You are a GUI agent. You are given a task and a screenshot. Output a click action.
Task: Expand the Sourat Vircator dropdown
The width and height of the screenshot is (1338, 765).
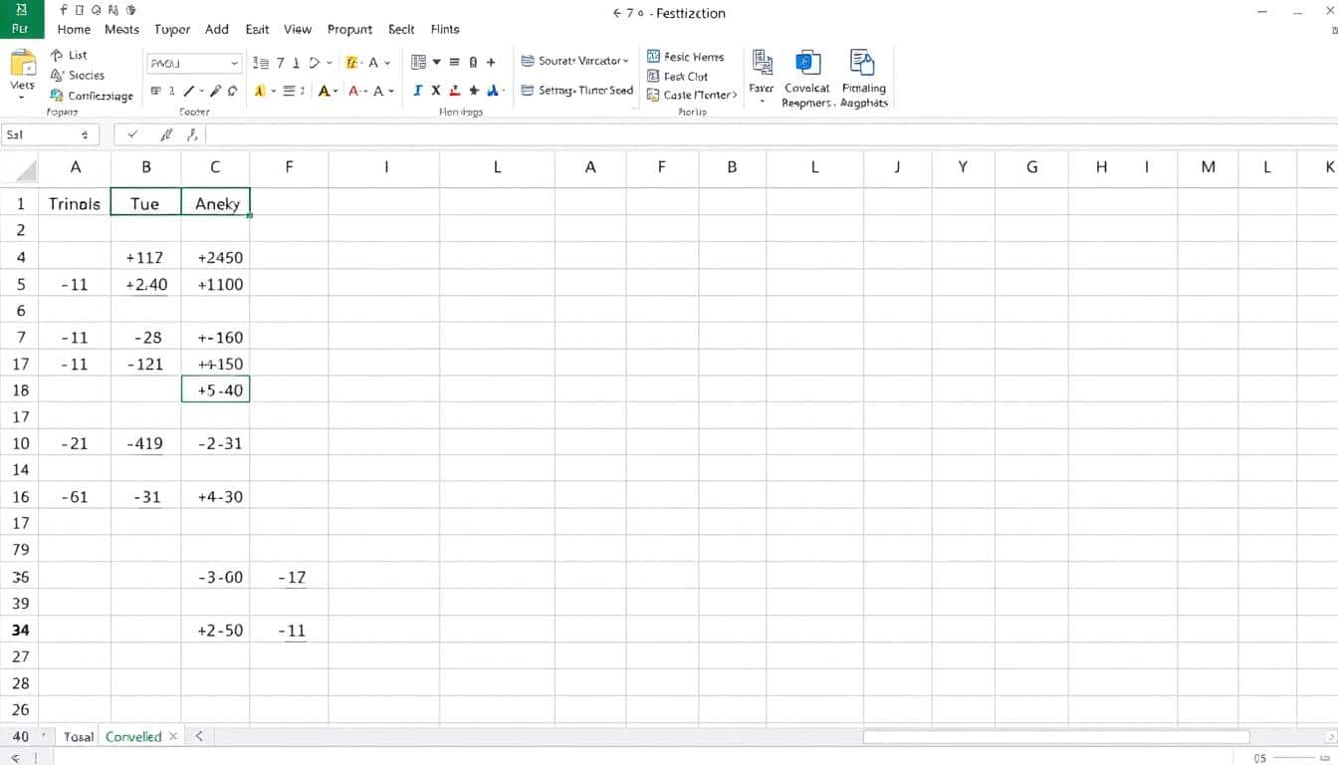[x=625, y=60]
